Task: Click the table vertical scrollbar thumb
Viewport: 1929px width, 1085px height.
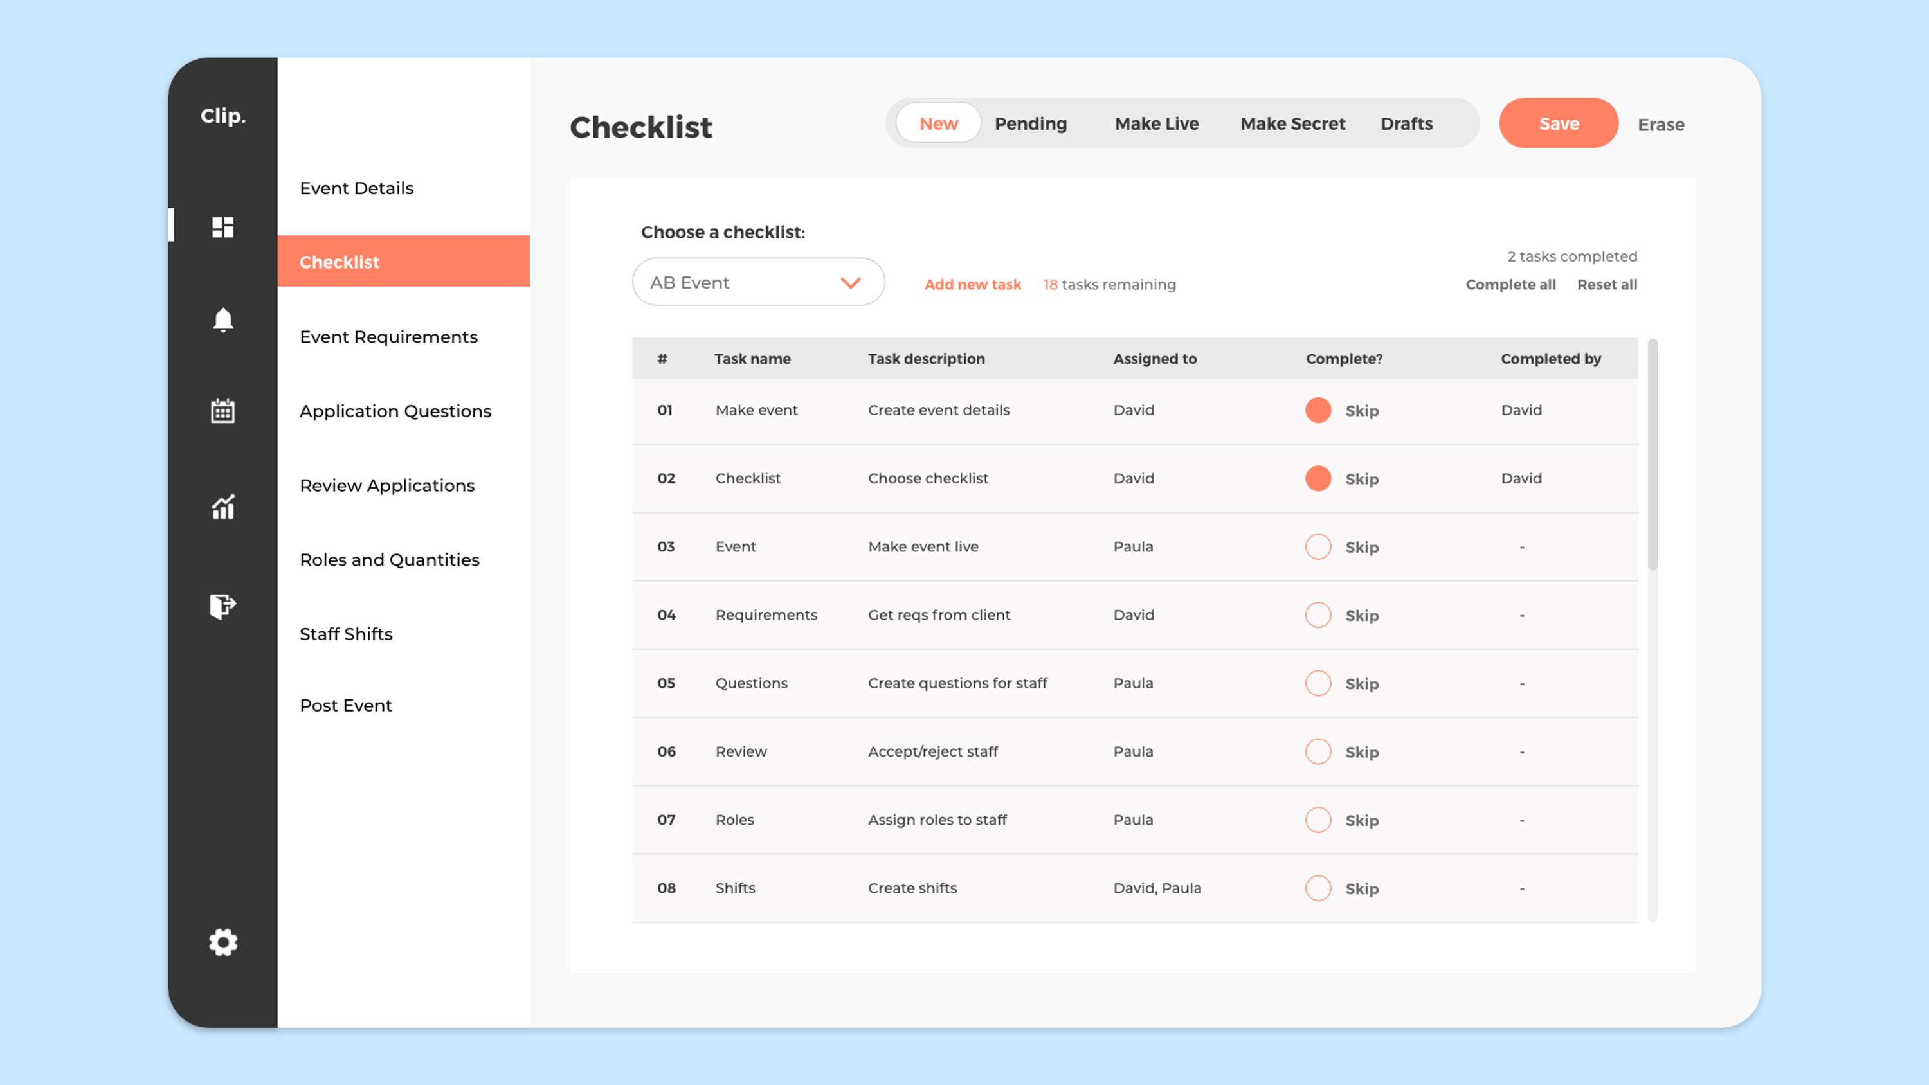Action: (1653, 454)
